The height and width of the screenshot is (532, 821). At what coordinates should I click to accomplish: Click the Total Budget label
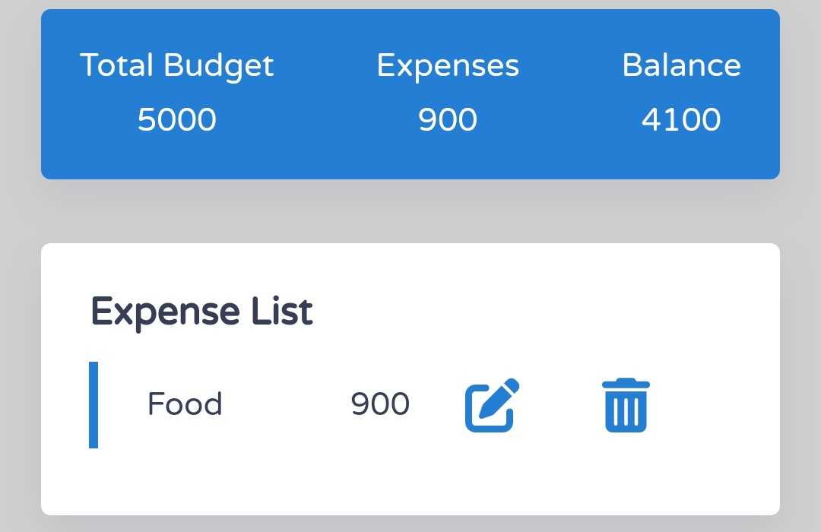tap(177, 65)
